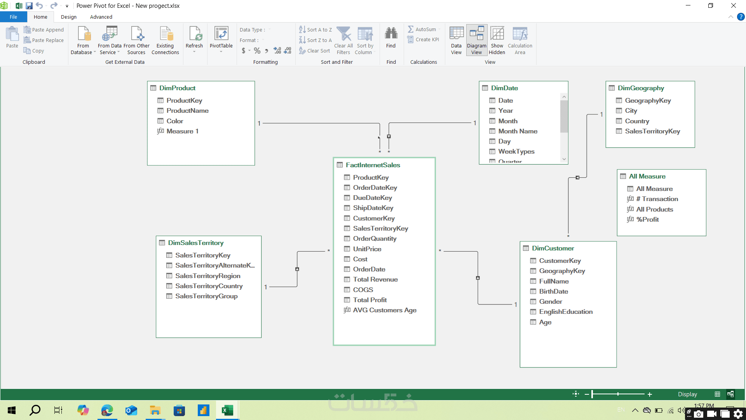Click Fit to Screen icon in status bar

pos(575,394)
